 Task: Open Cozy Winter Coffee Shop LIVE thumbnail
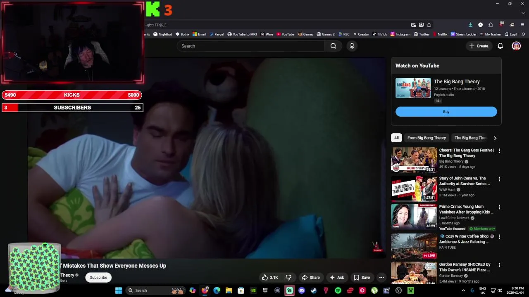click(x=414, y=246)
